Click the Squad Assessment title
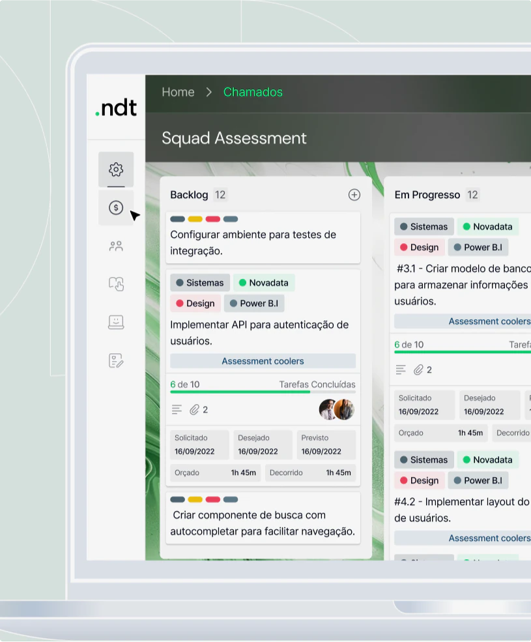 pos(234,138)
